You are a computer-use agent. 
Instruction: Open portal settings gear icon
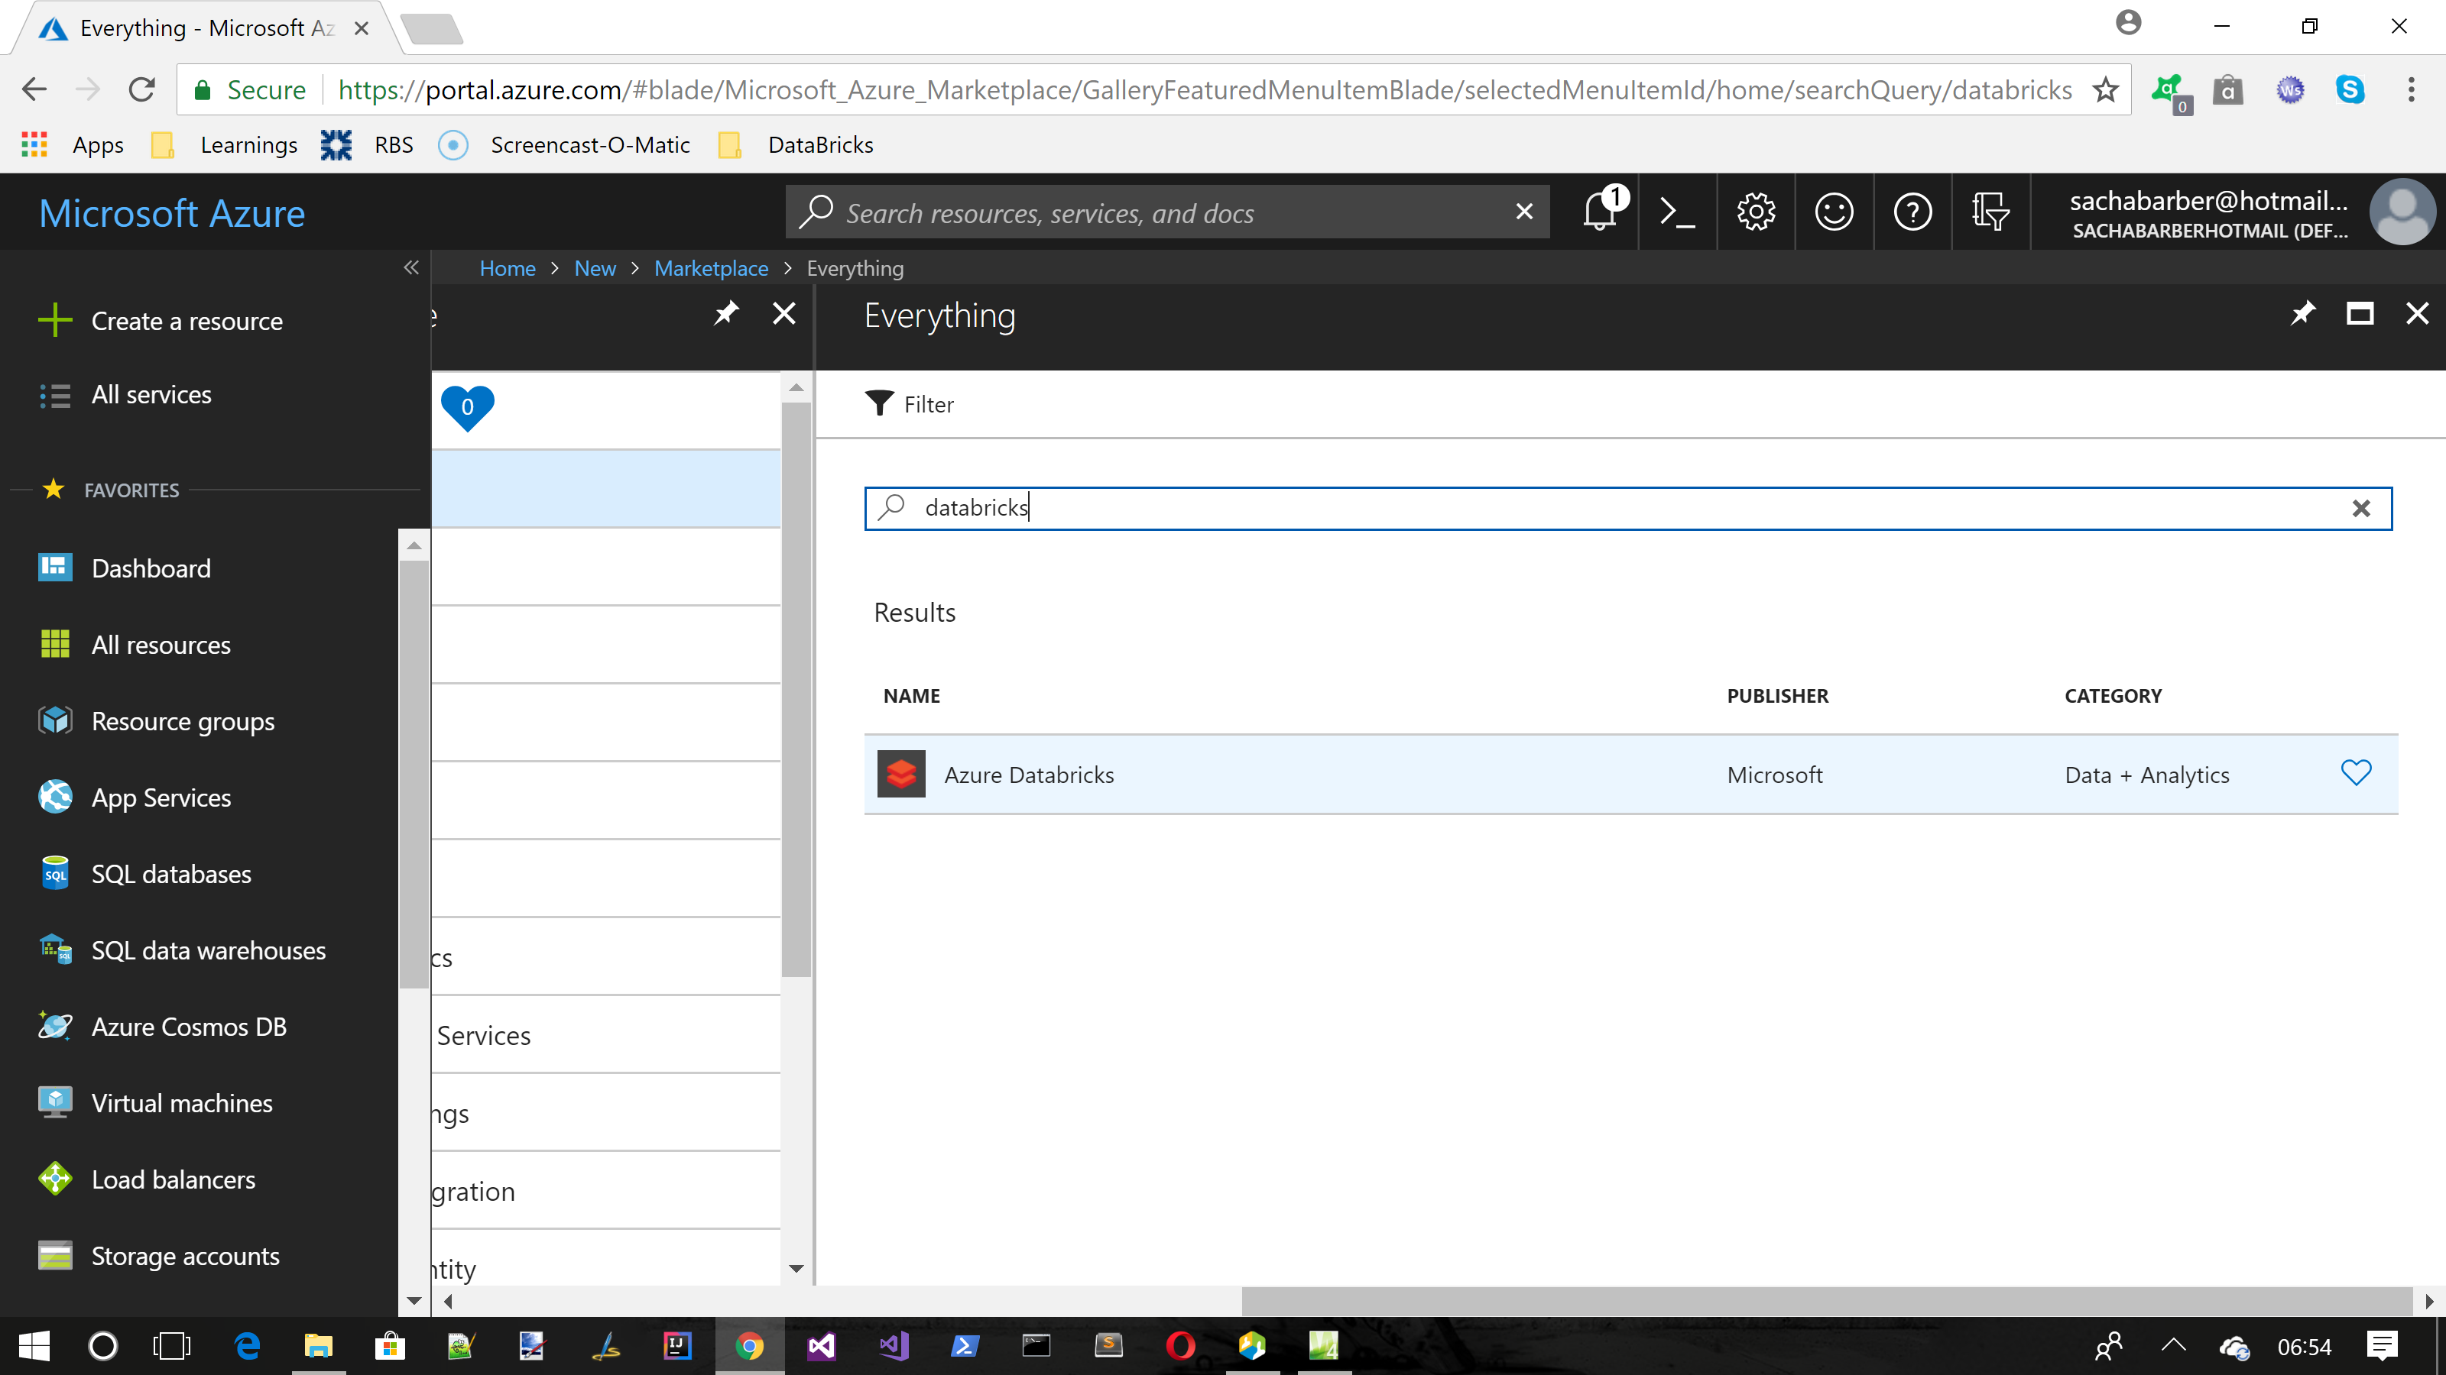click(1756, 212)
